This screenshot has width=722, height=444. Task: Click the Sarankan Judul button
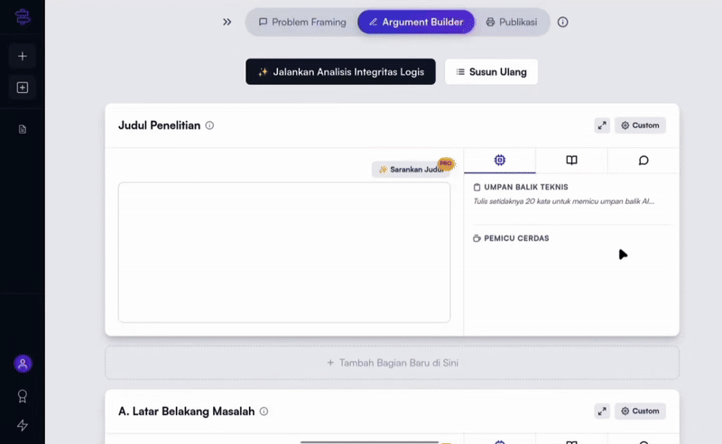click(411, 169)
